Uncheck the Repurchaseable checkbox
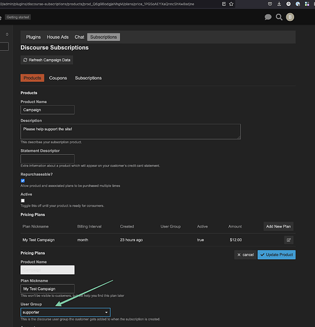 point(23,181)
